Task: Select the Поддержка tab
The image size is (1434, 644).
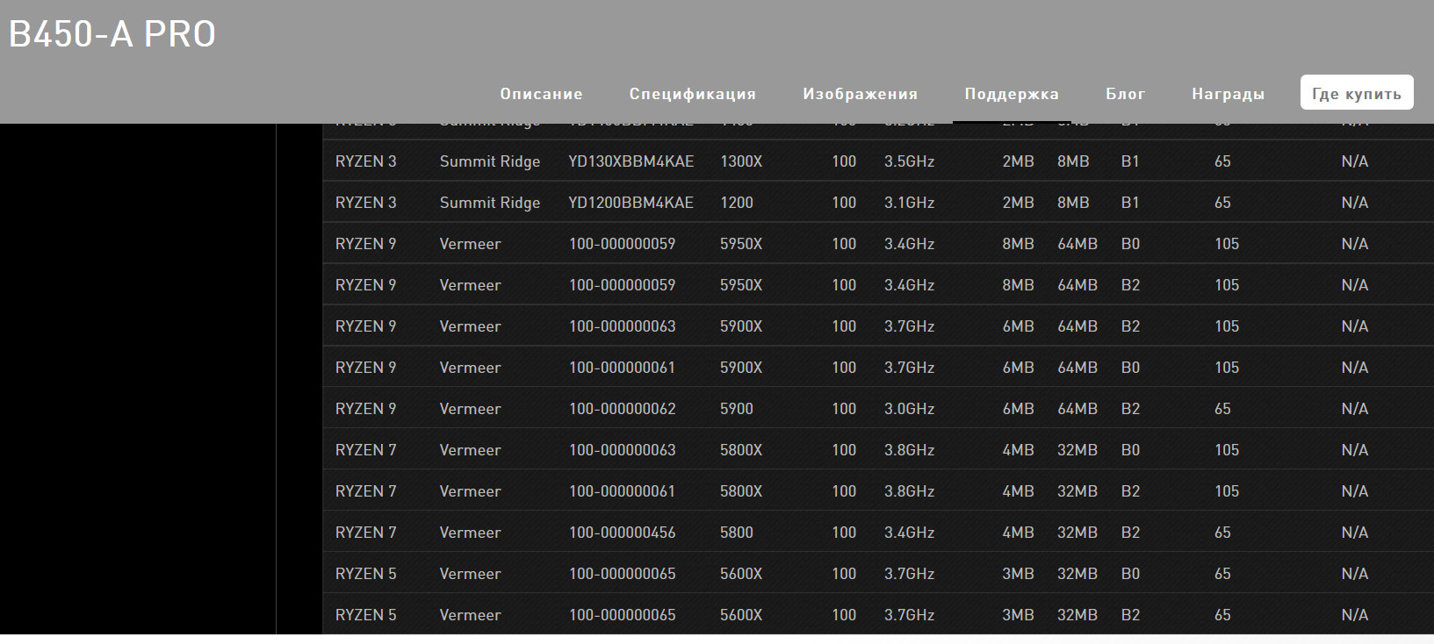Action: pyautogui.click(x=1012, y=94)
